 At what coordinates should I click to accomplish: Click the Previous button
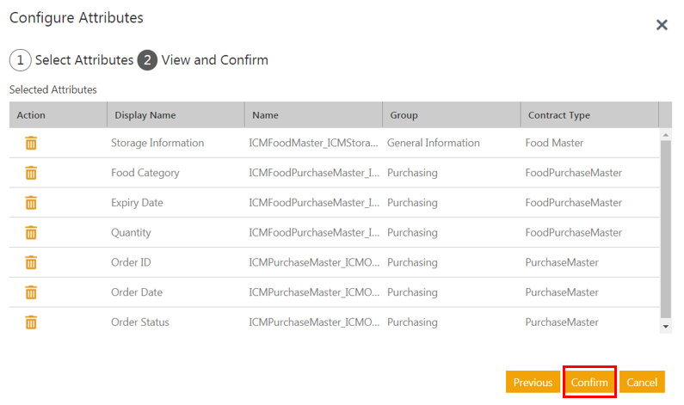click(x=533, y=382)
